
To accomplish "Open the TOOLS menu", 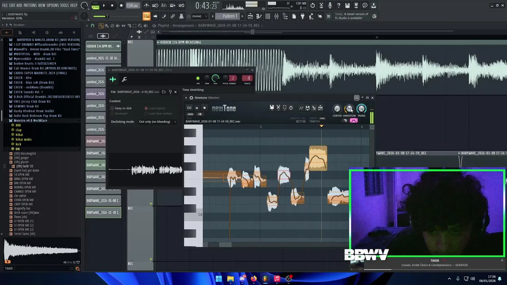I will [65, 5].
